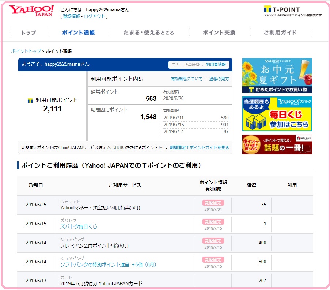Click the 利用 column header

click(x=292, y=186)
